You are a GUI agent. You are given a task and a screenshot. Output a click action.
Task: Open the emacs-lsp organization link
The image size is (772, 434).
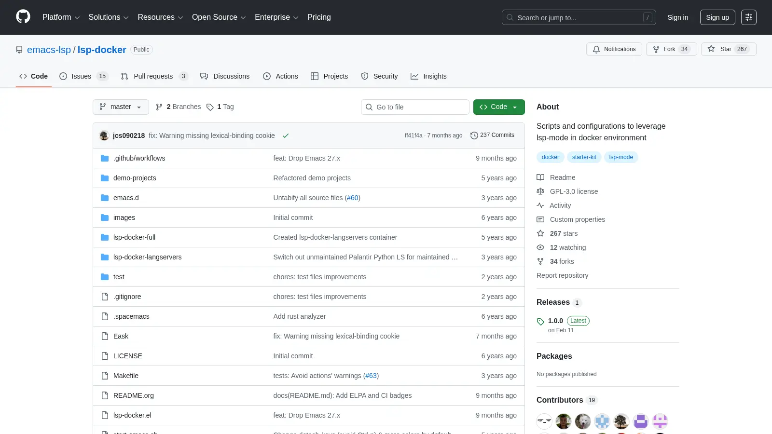49,50
